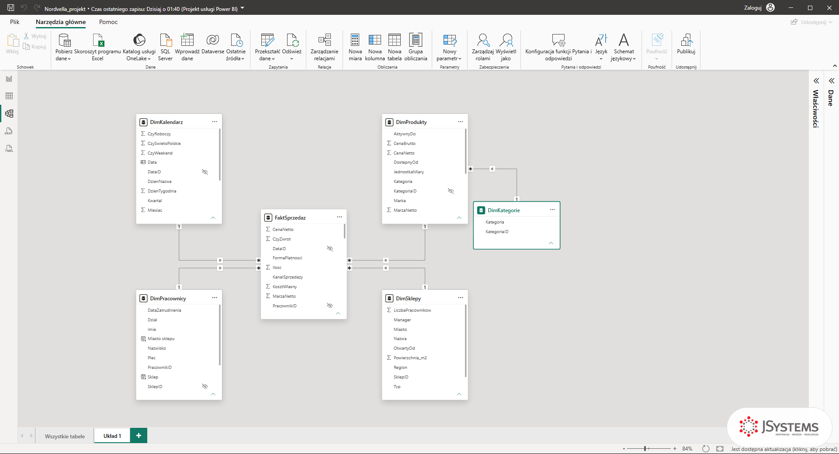Open Zarządzanie relacjami dialog
The height and width of the screenshot is (454, 839).
point(325,47)
